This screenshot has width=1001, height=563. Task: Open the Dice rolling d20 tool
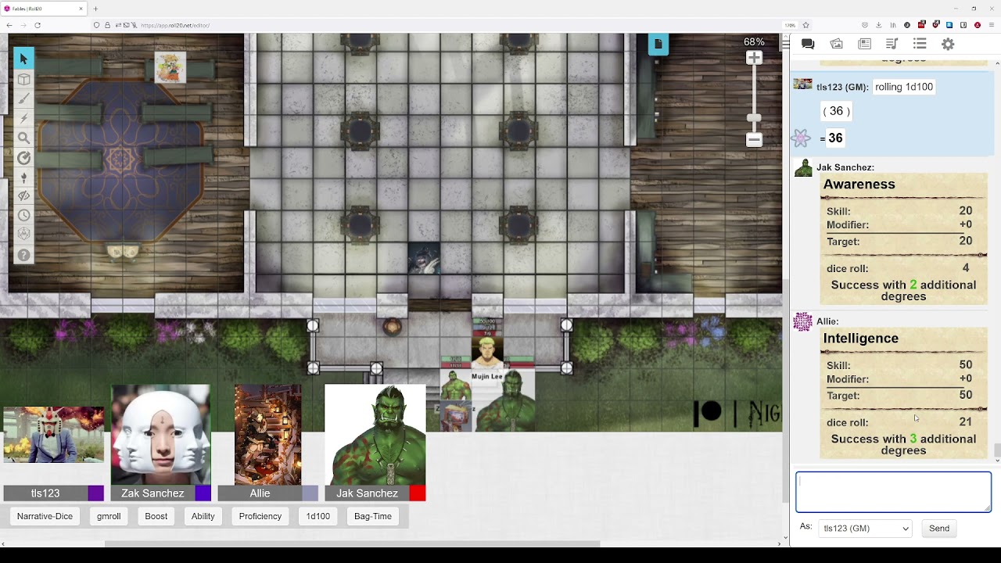click(23, 235)
